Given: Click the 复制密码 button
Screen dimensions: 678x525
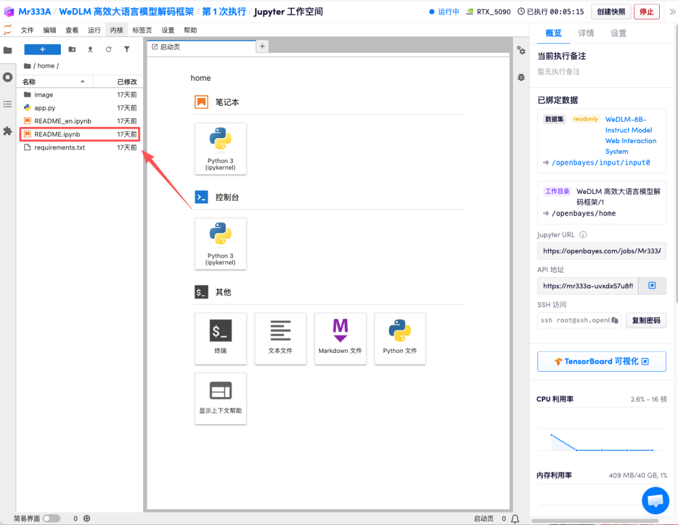Looking at the screenshot, I should tap(646, 320).
